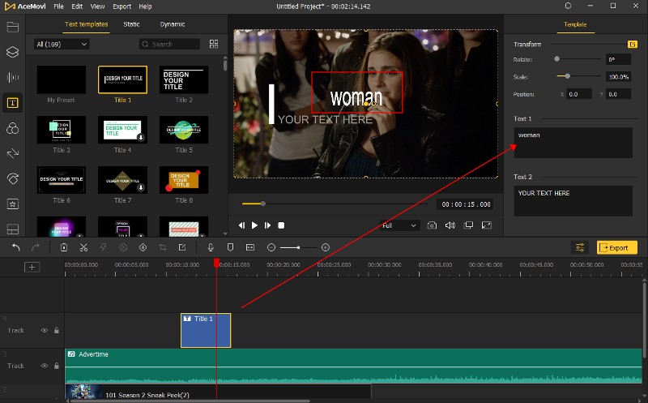This screenshot has width=648, height=403.
Task: Click the Crop tool in timeline toolbar
Action: (163, 247)
